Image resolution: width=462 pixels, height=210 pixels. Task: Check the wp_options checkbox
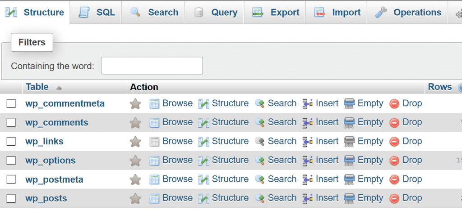11,160
